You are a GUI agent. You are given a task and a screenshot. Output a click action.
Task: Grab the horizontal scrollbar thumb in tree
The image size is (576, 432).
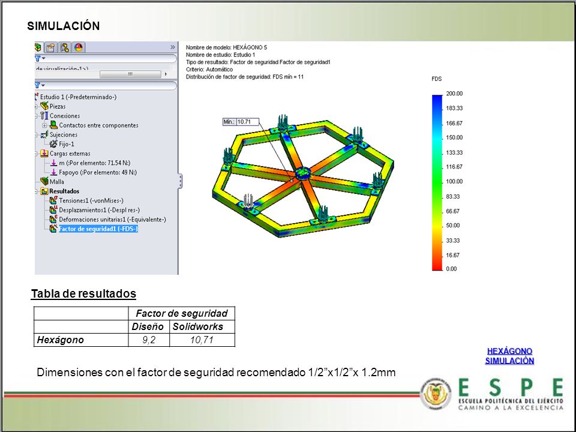point(130,74)
